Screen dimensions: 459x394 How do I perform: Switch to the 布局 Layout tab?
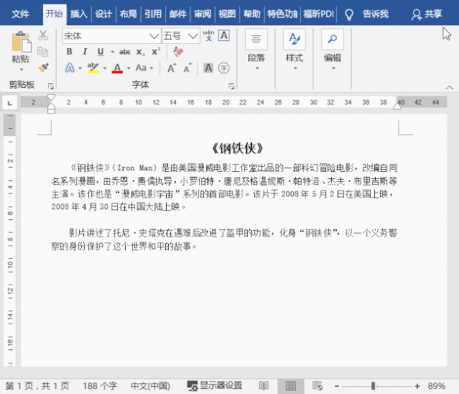tap(128, 14)
